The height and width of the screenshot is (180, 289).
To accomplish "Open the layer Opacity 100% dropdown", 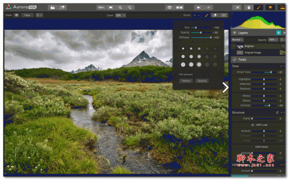I will tap(273, 40).
